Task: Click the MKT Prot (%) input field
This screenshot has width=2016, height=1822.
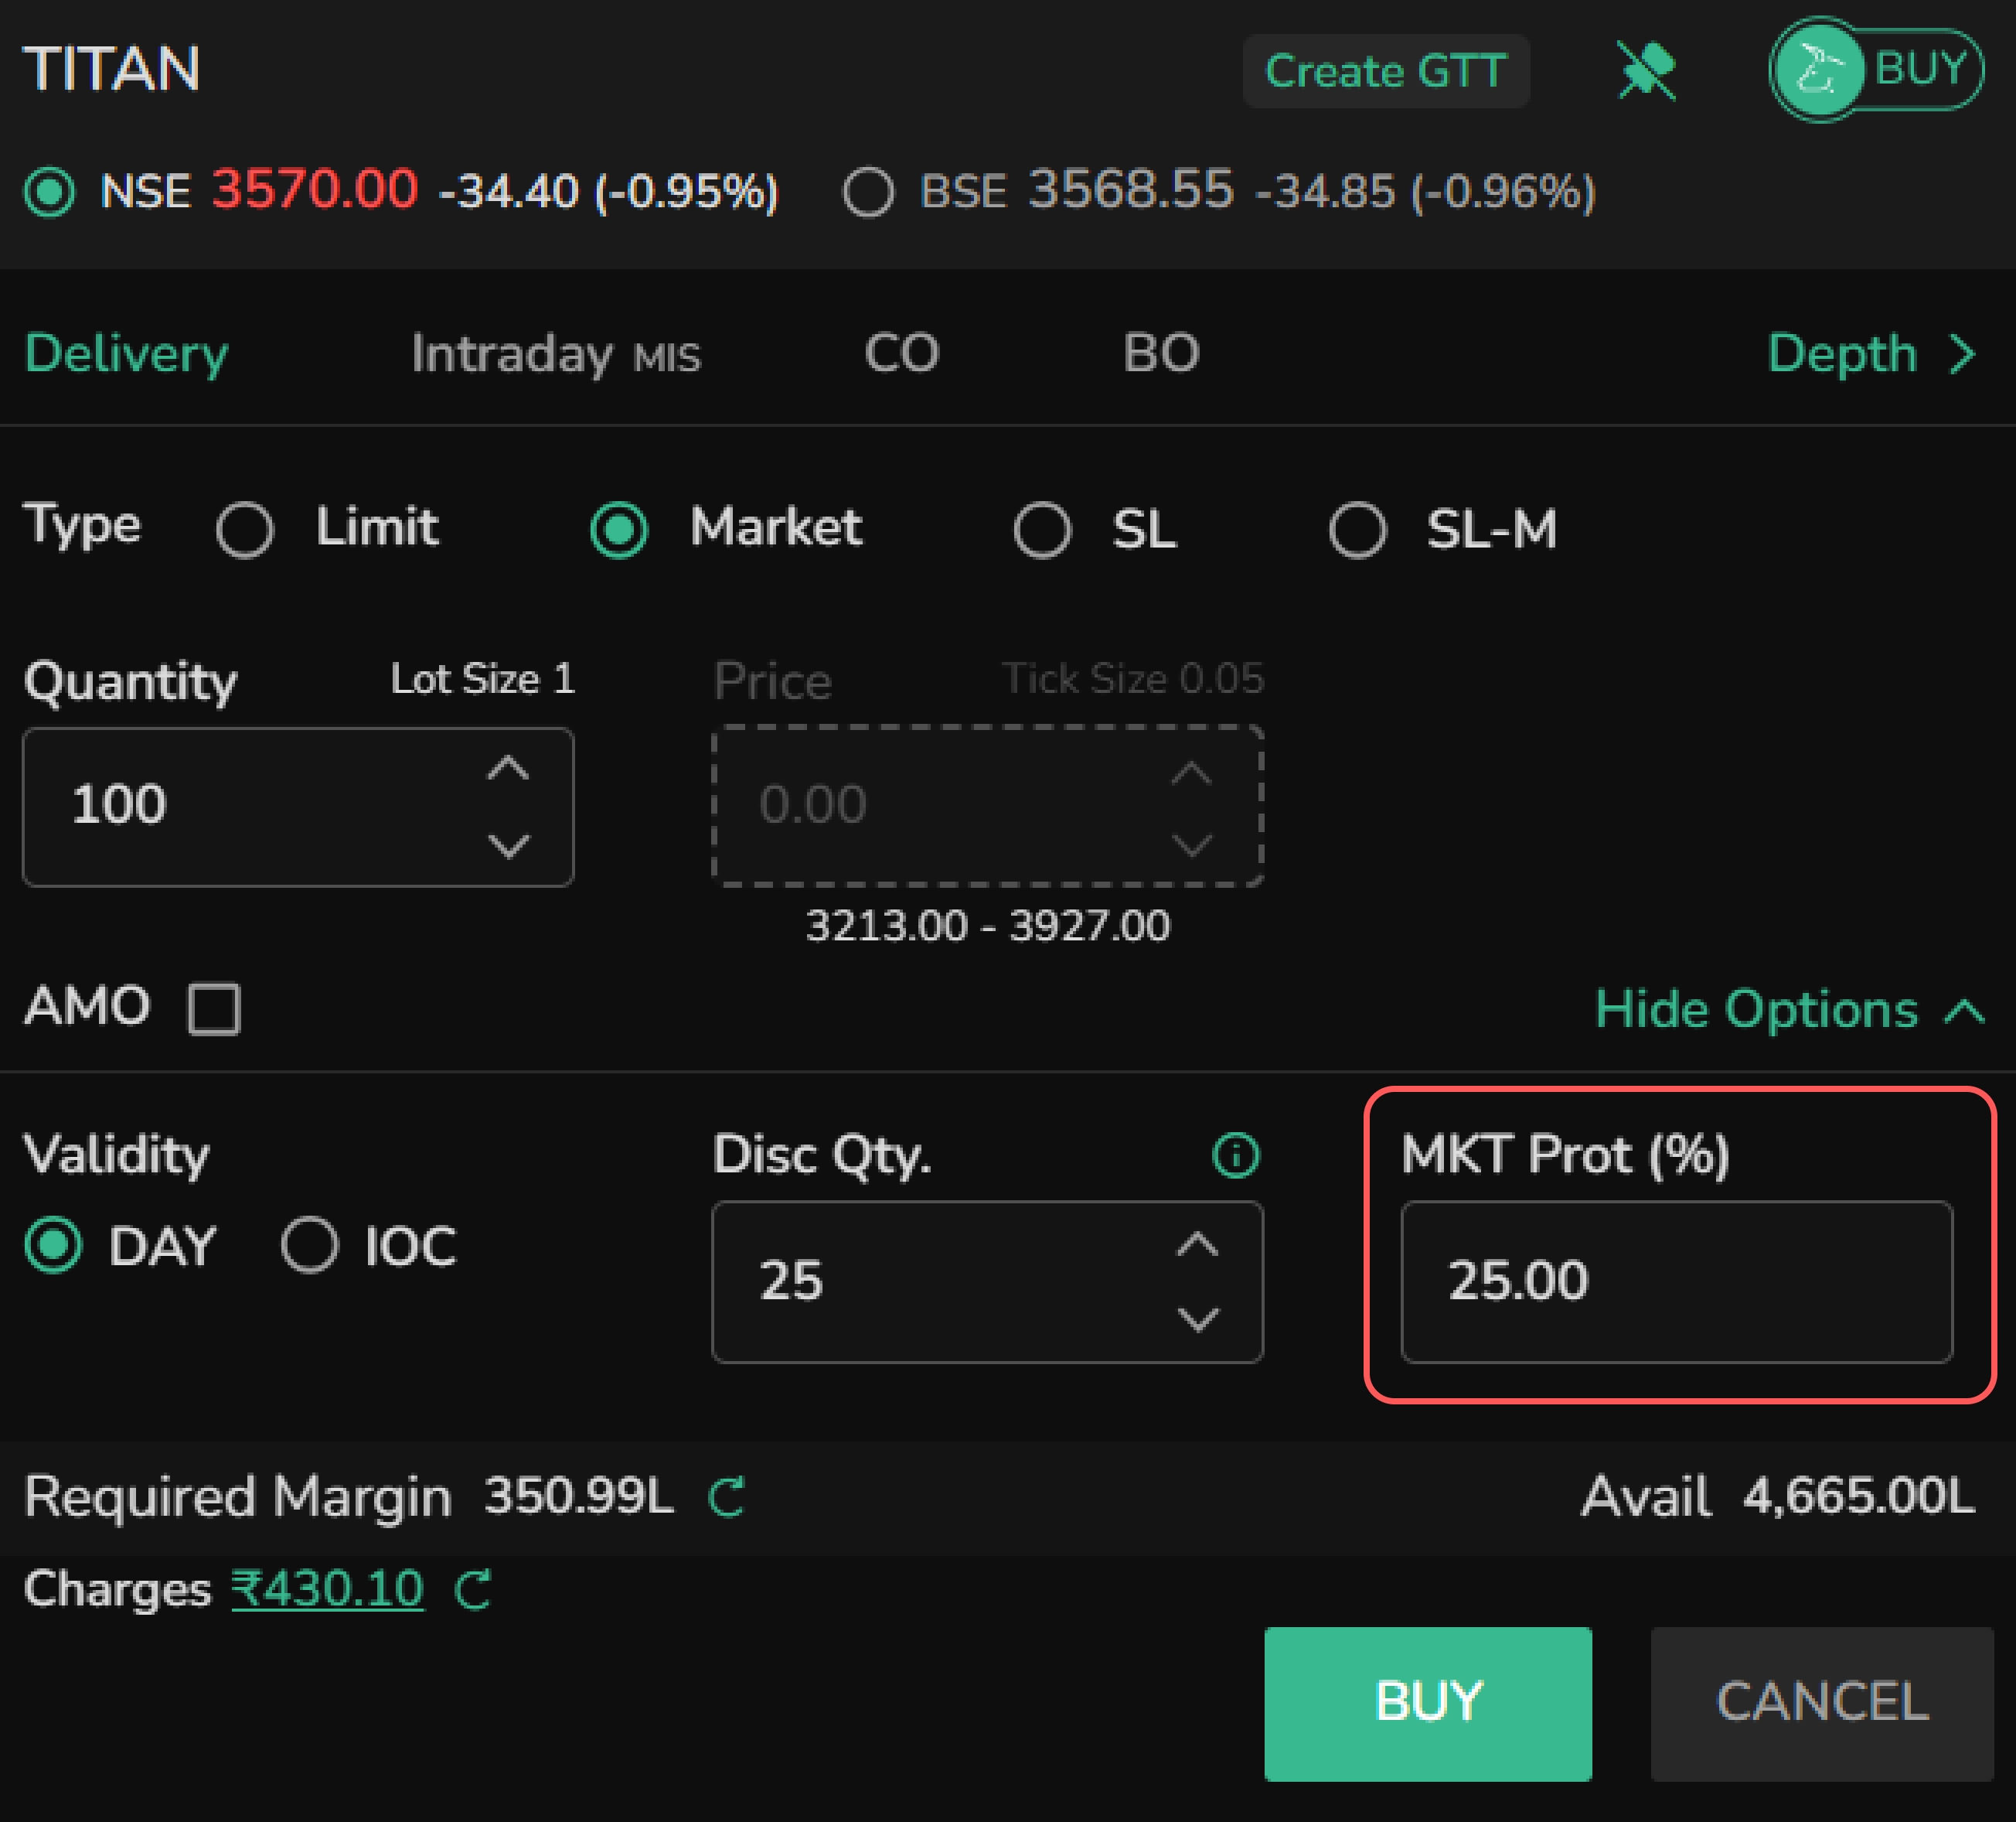Action: tap(1676, 1281)
